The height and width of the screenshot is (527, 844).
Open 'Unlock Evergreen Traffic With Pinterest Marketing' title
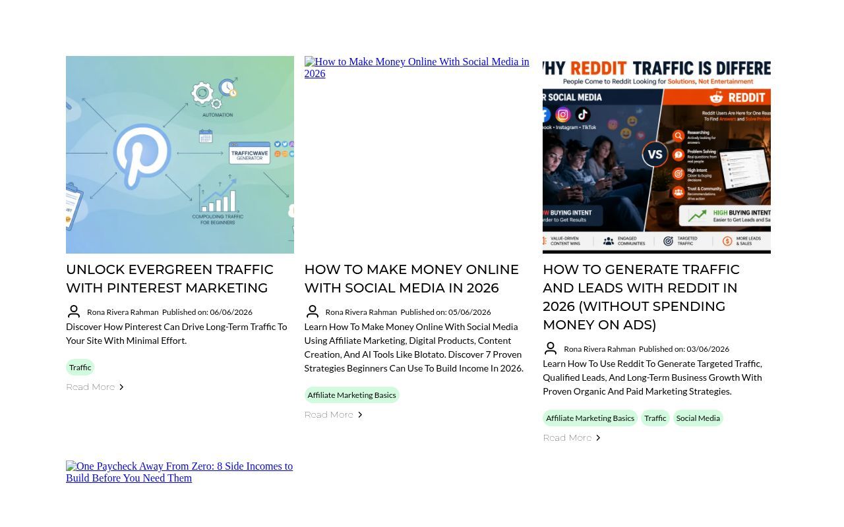pos(169,279)
